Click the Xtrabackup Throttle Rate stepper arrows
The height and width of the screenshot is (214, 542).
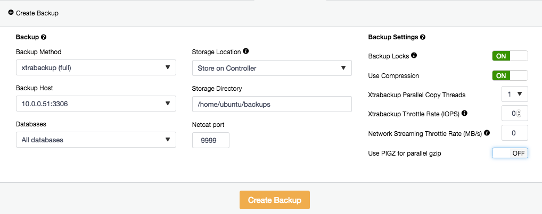point(519,114)
